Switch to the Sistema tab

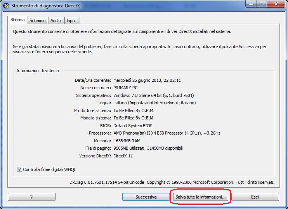[x=17, y=20]
